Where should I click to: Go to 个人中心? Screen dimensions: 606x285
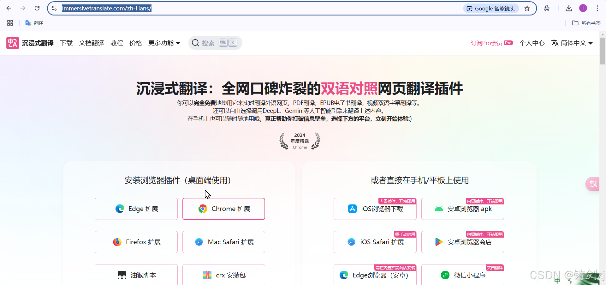tap(532, 43)
